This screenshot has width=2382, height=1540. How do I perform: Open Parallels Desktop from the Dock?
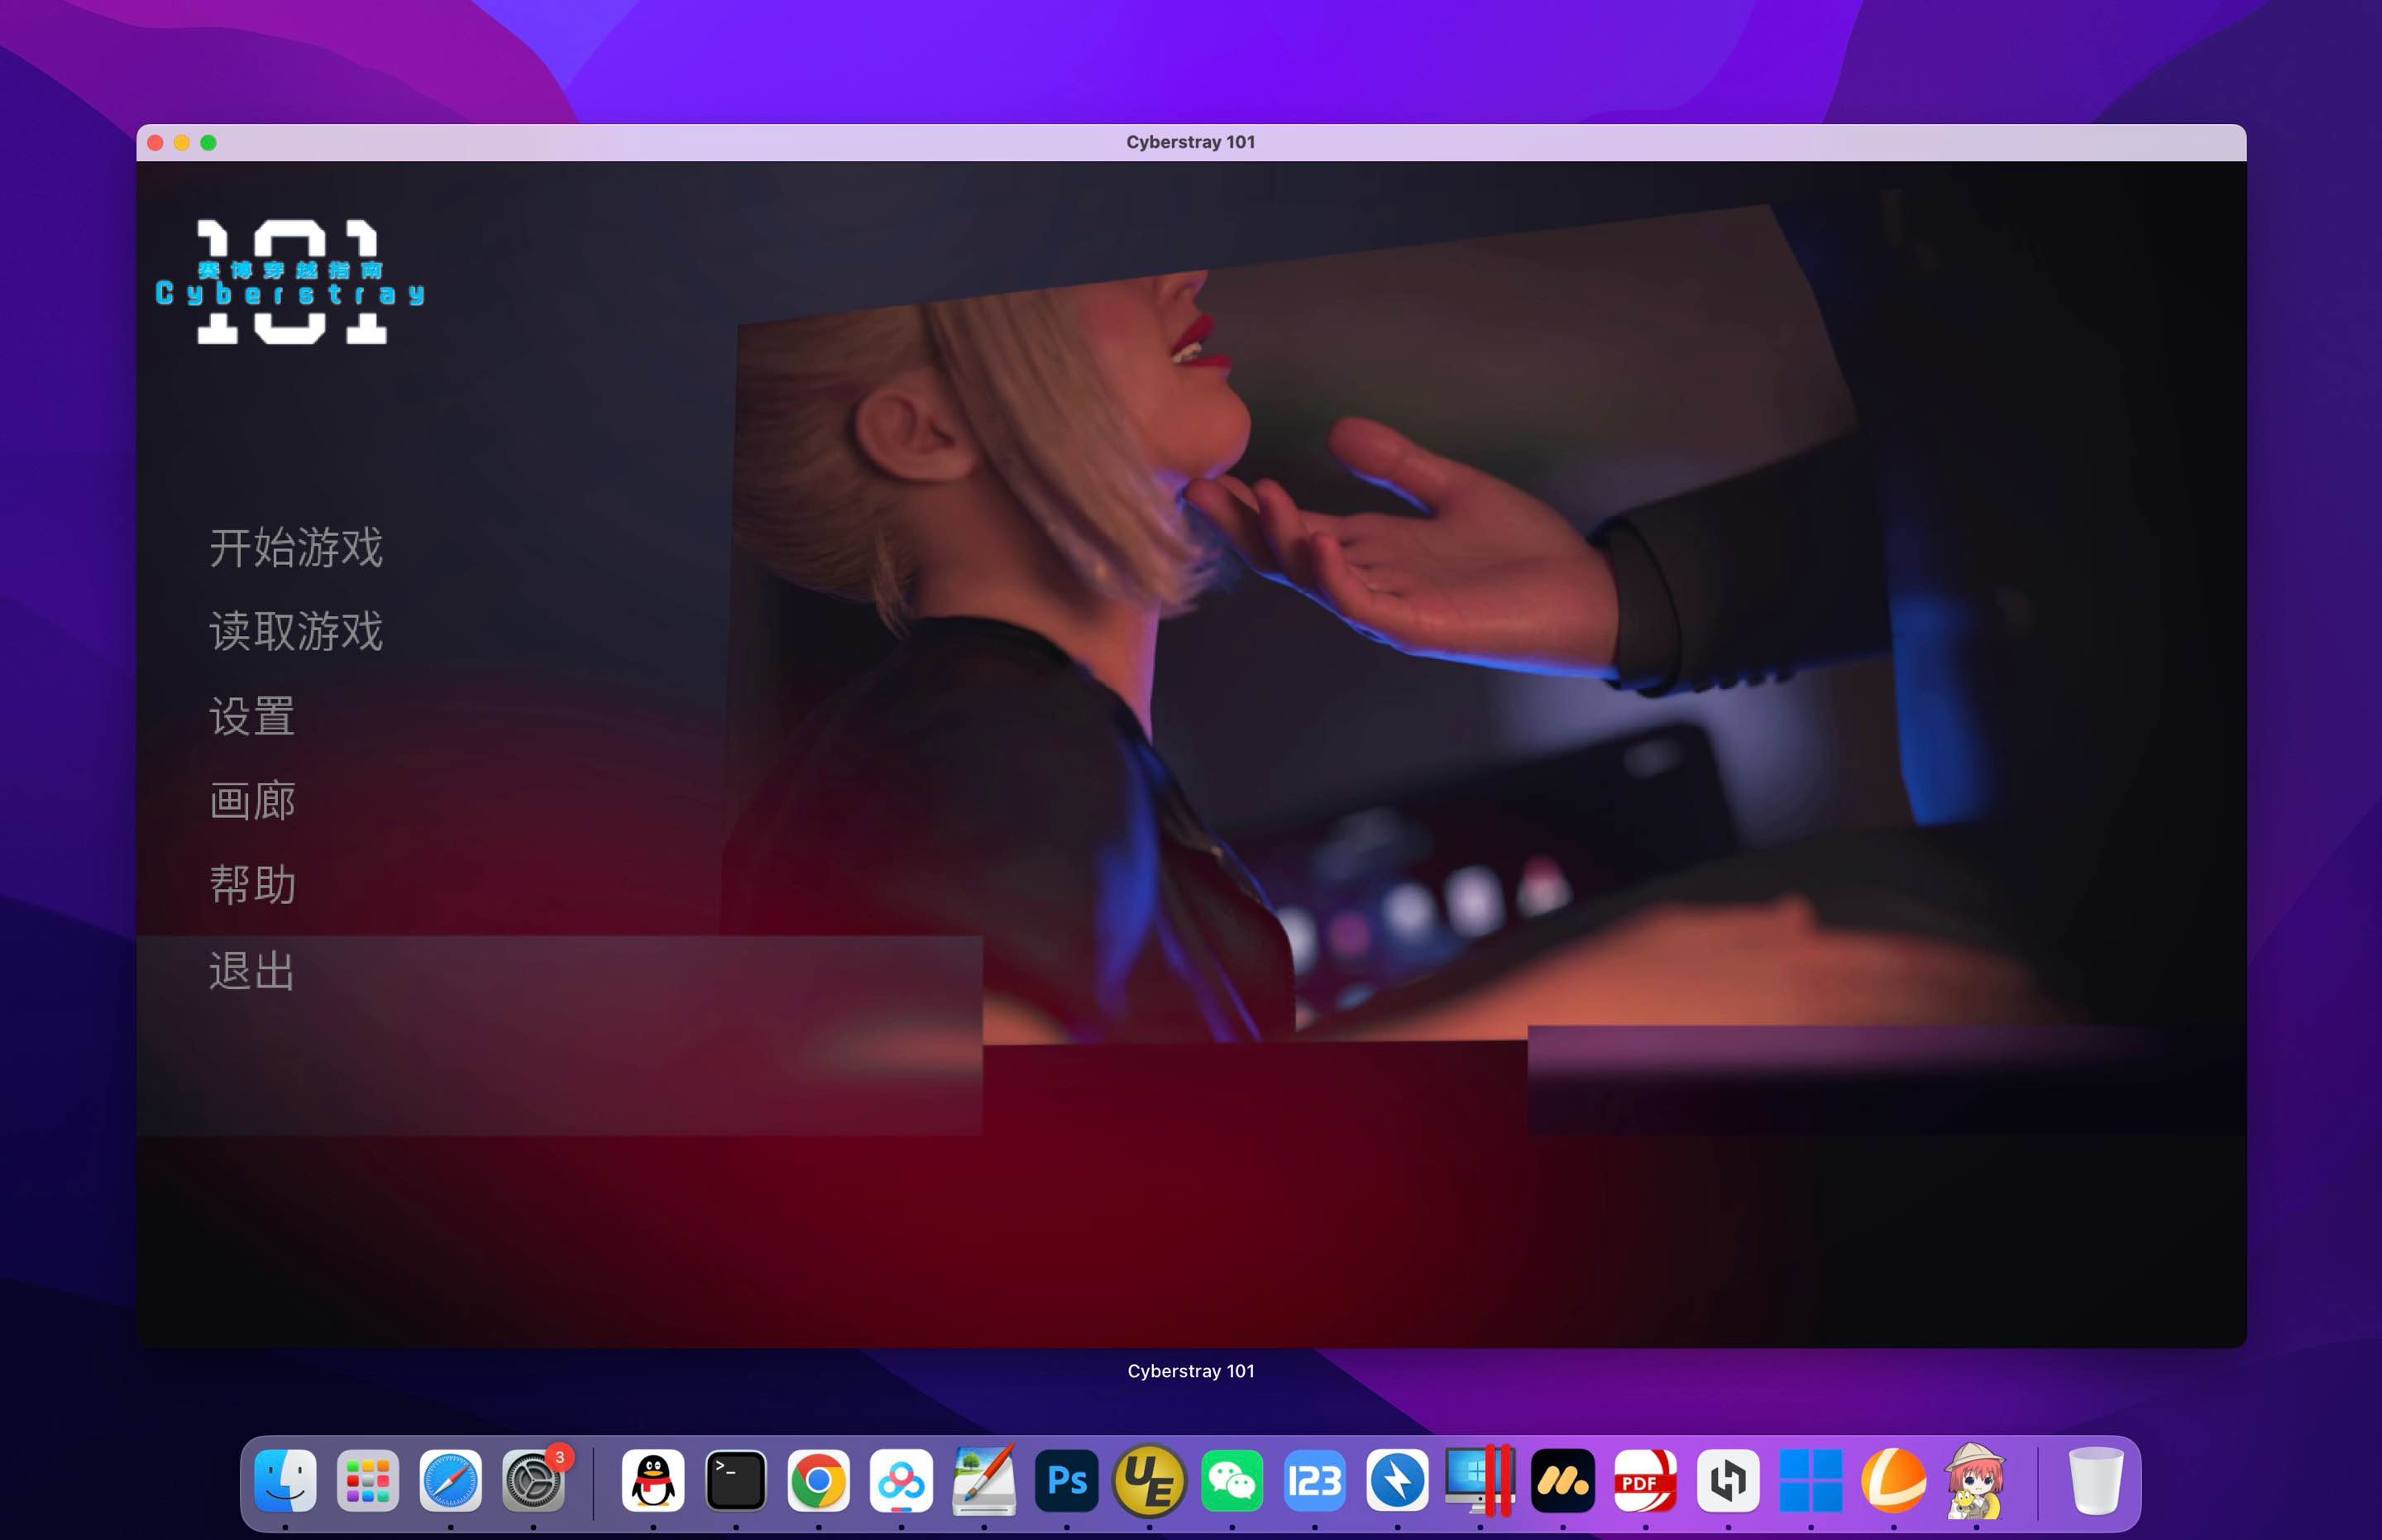click(x=1480, y=1480)
